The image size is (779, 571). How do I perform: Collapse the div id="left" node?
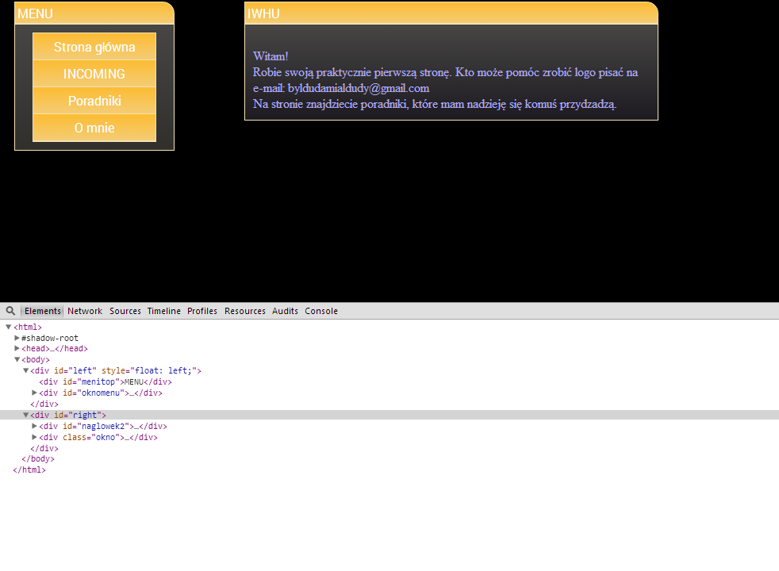click(x=26, y=370)
